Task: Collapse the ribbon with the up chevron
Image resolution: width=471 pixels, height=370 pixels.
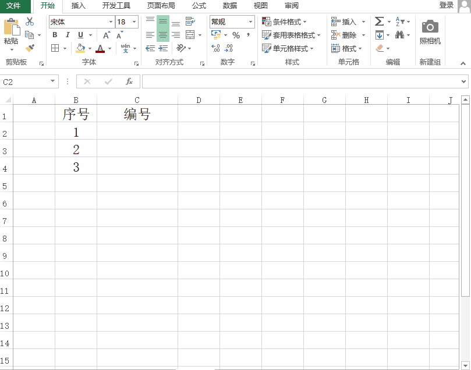Action: point(463,63)
